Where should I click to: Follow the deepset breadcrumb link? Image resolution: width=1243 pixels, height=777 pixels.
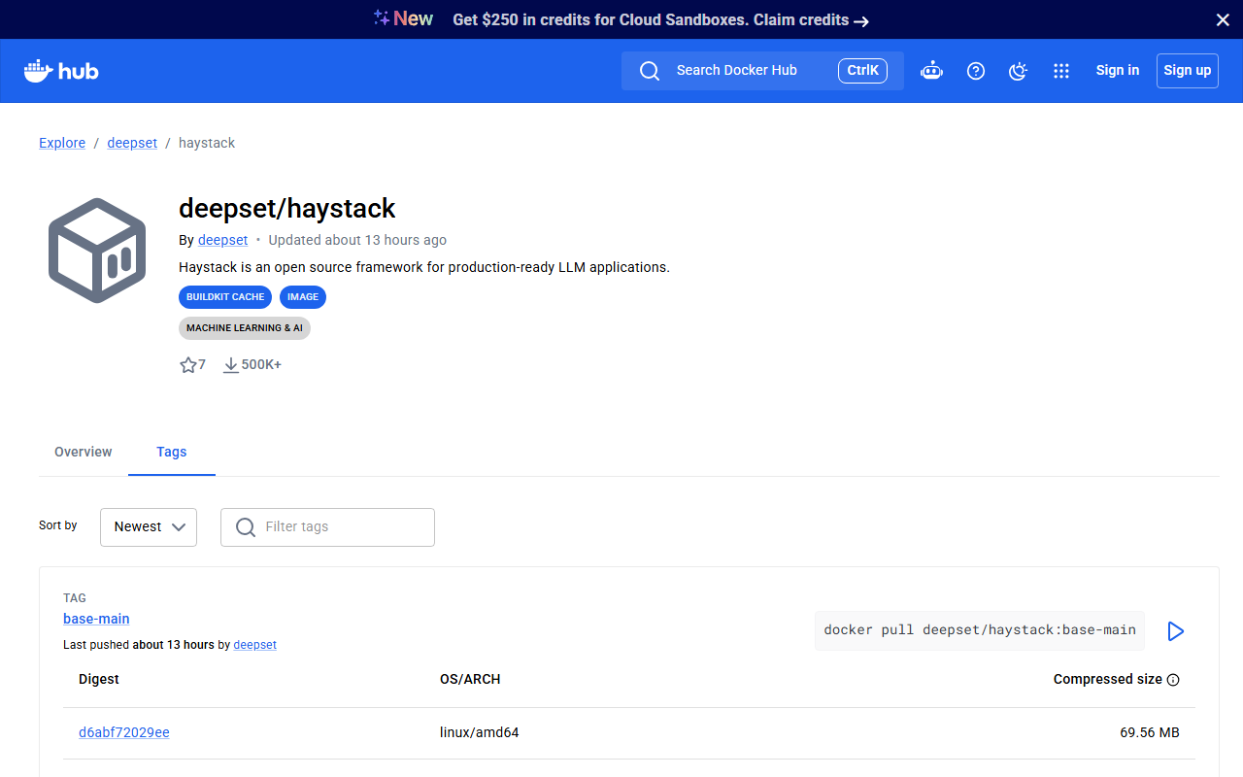pos(132,143)
